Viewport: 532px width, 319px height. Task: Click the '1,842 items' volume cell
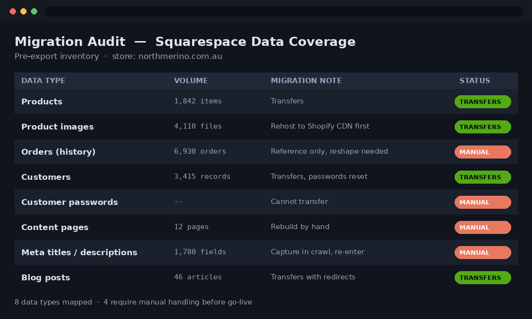pos(198,101)
